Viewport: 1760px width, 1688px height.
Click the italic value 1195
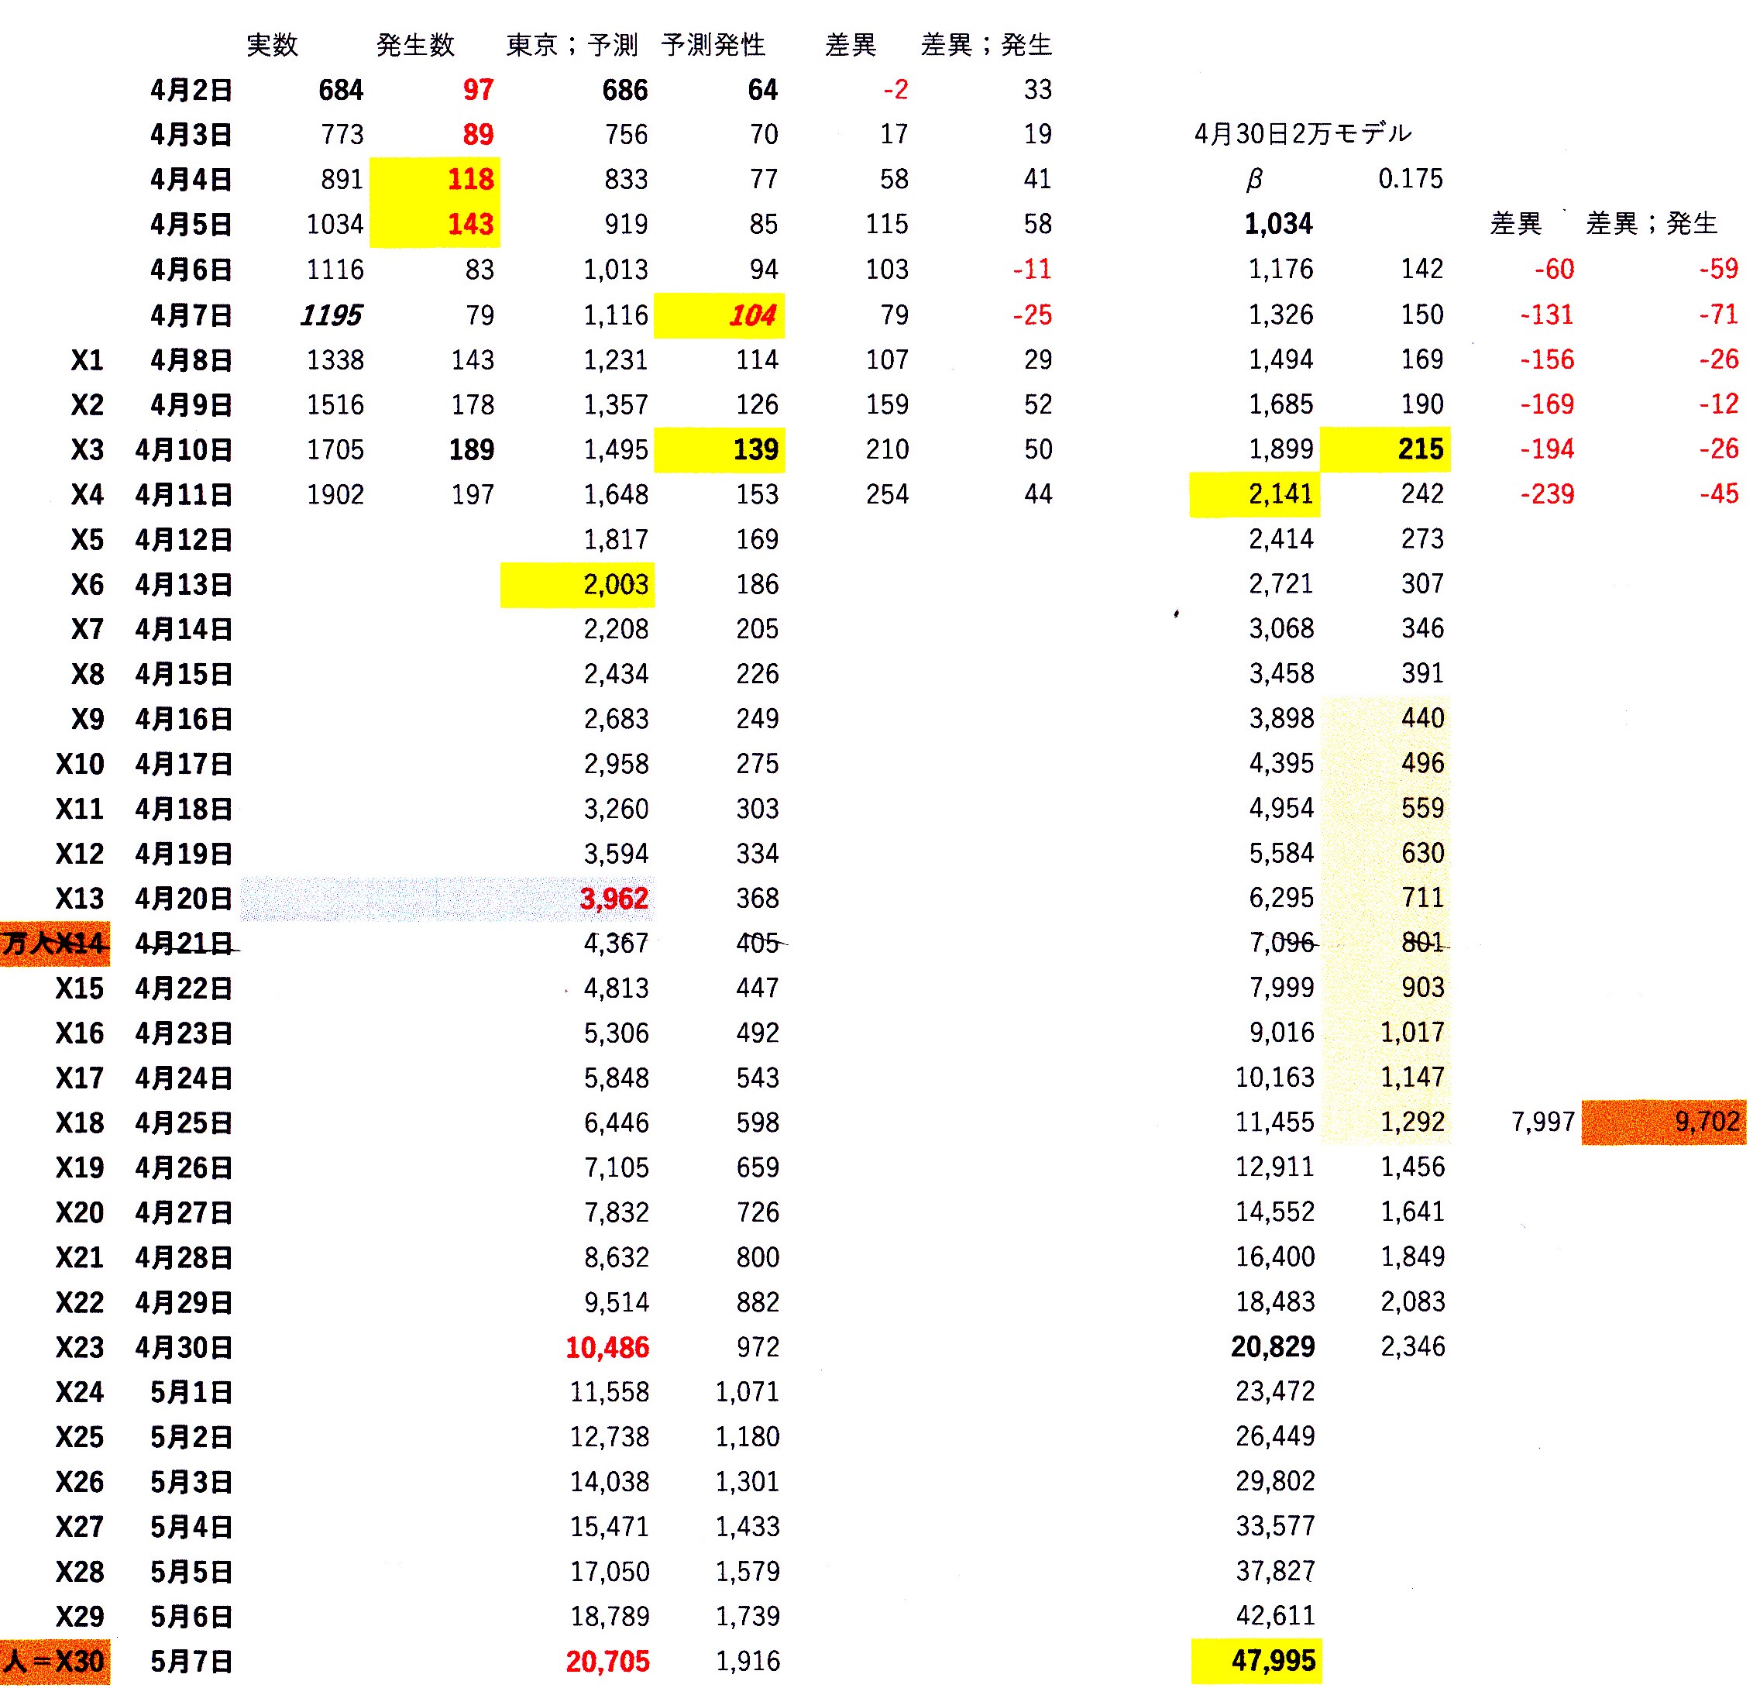click(332, 315)
